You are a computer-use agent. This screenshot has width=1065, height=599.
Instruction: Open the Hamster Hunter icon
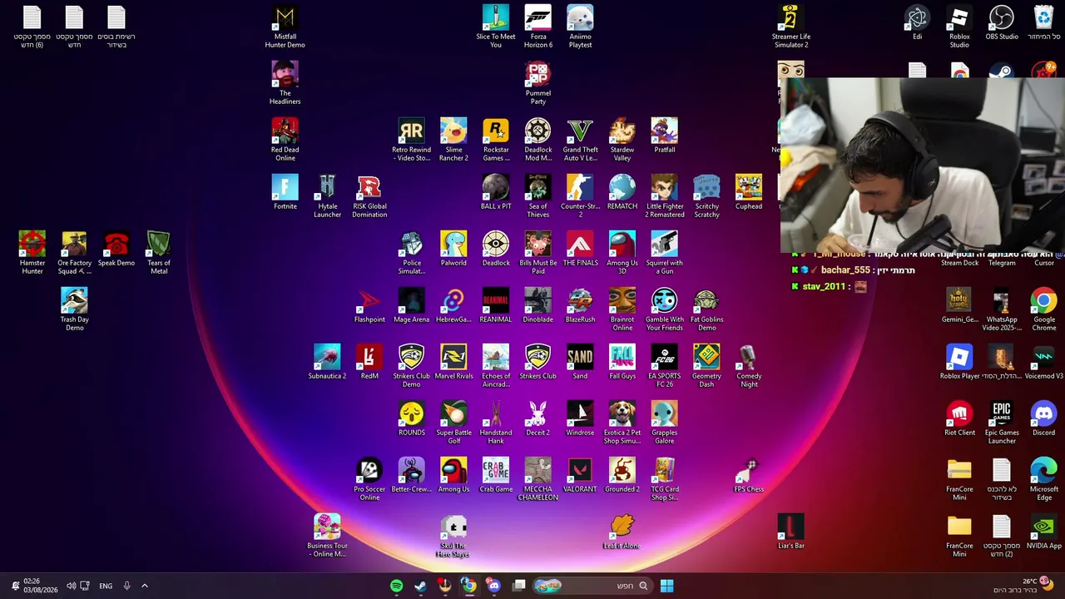pyautogui.click(x=32, y=254)
